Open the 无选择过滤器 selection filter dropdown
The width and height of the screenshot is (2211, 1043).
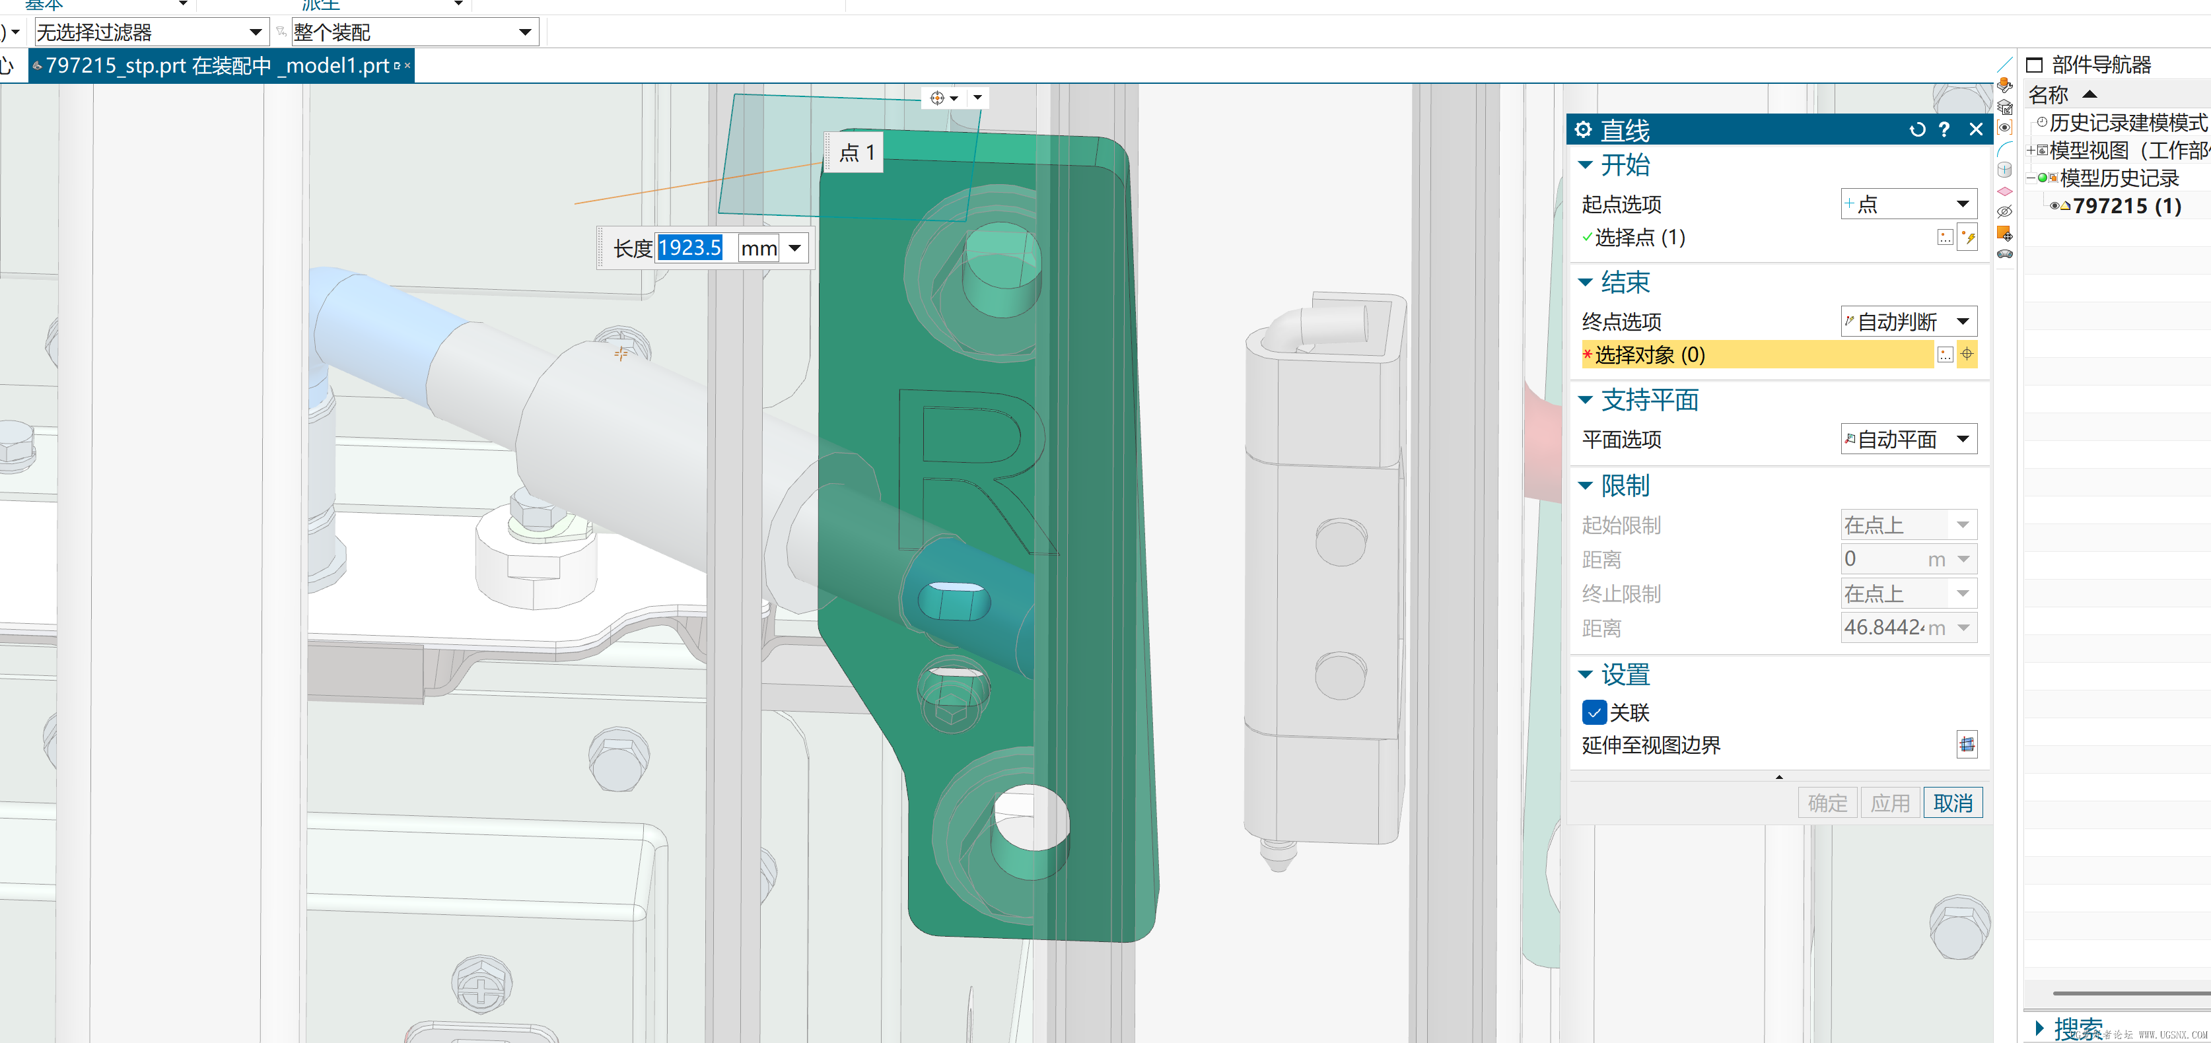[256, 32]
